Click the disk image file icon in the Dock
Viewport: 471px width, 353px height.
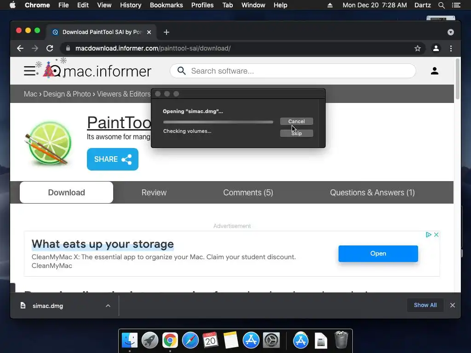point(321,341)
